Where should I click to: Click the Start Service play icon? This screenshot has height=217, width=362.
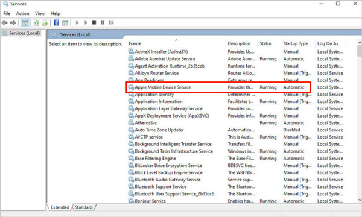point(77,22)
